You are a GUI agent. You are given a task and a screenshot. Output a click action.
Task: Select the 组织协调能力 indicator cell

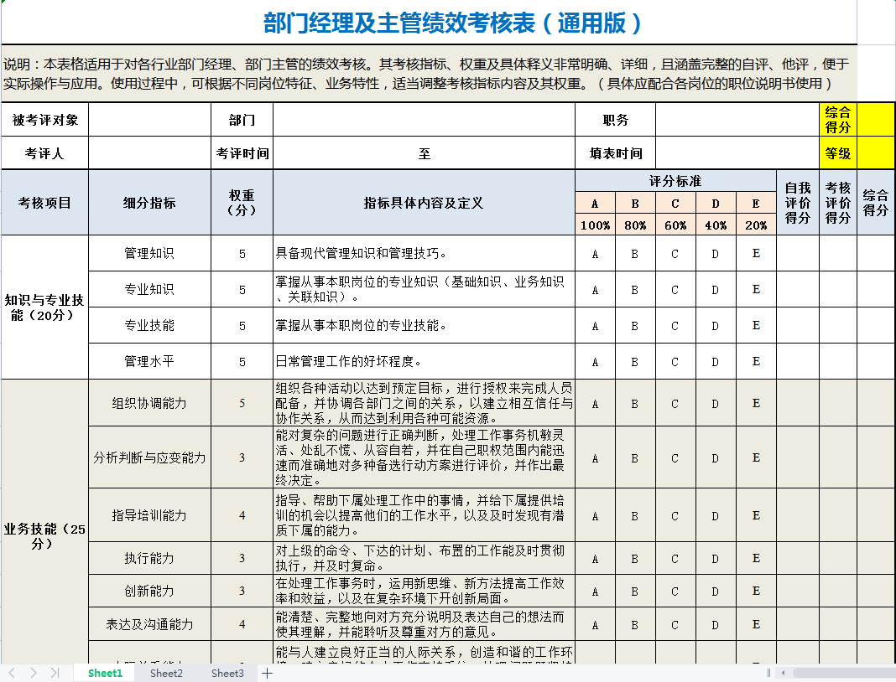point(149,403)
